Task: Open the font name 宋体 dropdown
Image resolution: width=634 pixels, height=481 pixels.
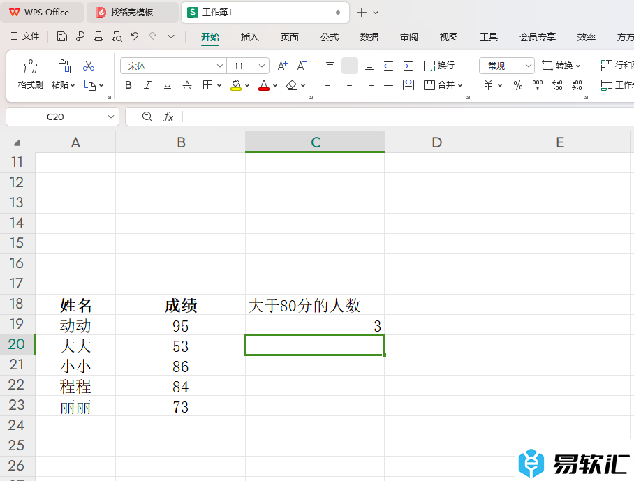Action: [x=219, y=66]
